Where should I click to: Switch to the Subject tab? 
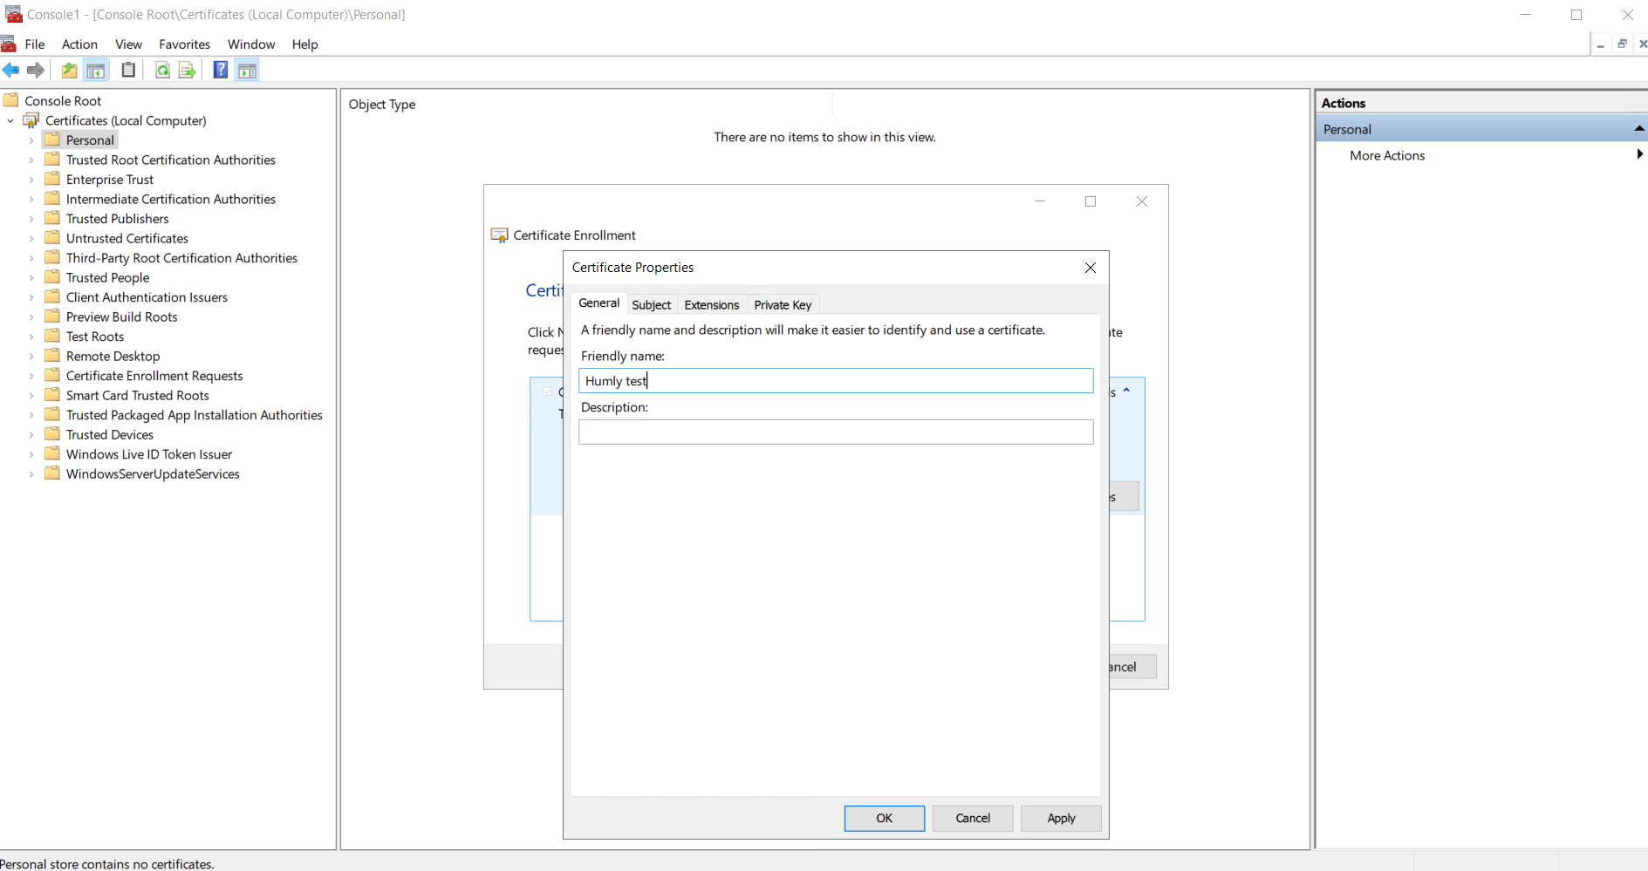652,305
